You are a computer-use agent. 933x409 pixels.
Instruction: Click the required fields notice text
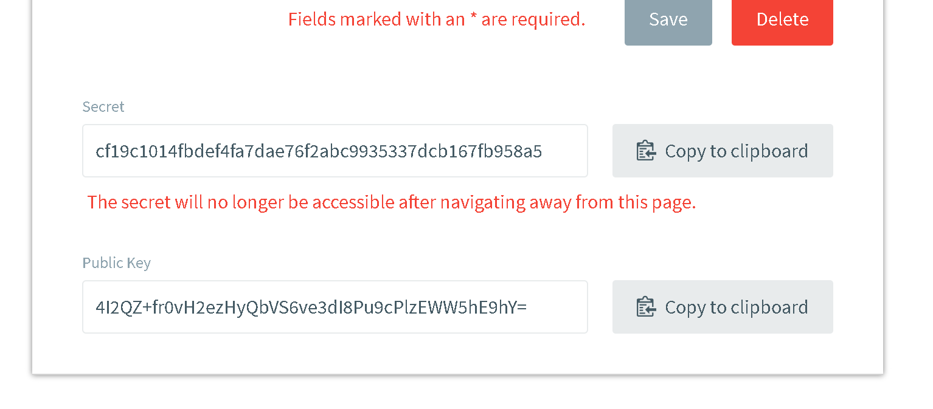(x=436, y=19)
